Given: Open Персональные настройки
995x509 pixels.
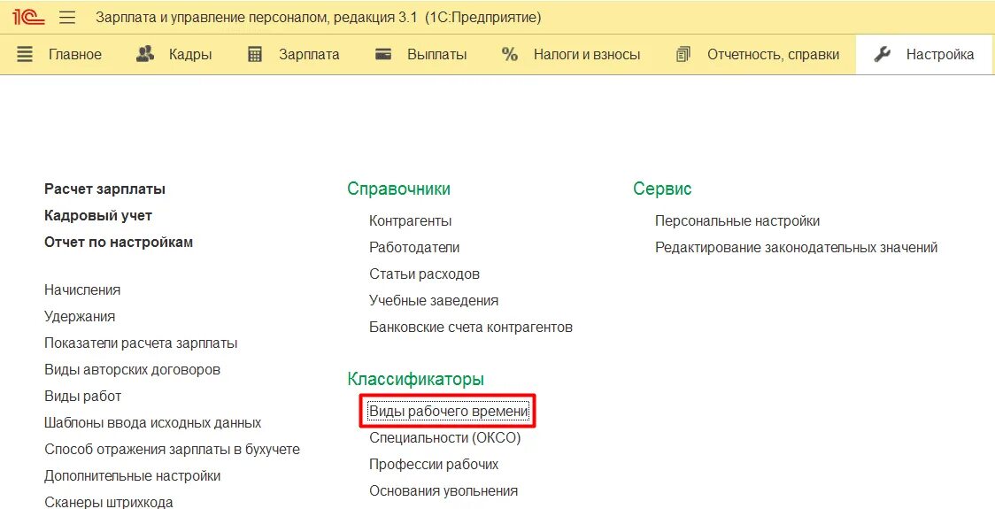Looking at the screenshot, I should pyautogui.click(x=737, y=221).
